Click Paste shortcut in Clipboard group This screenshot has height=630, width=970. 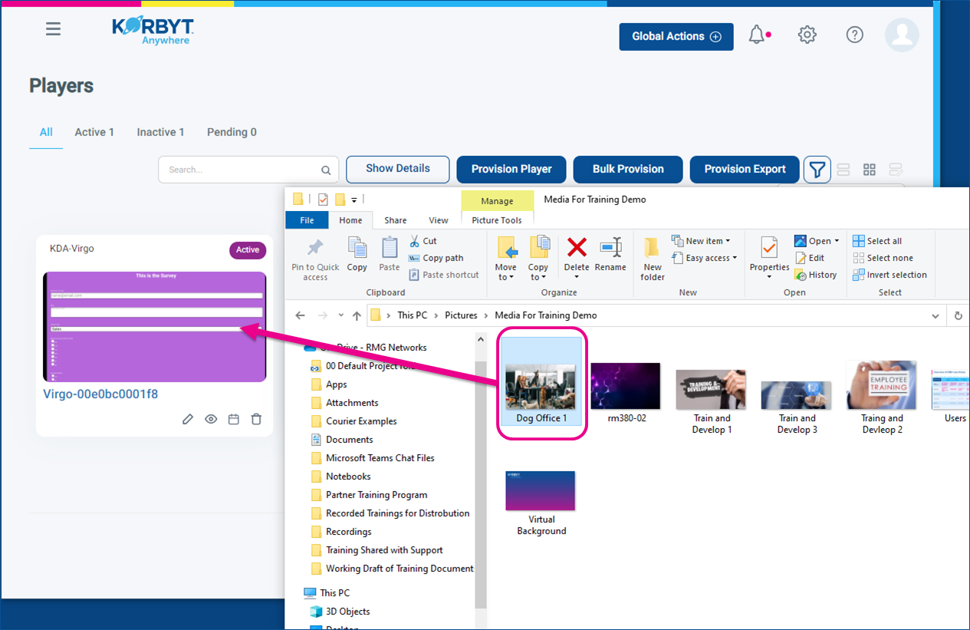pyautogui.click(x=443, y=275)
